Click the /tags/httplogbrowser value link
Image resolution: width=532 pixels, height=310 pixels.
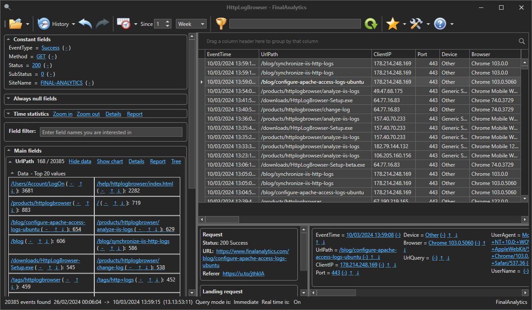point(36,280)
